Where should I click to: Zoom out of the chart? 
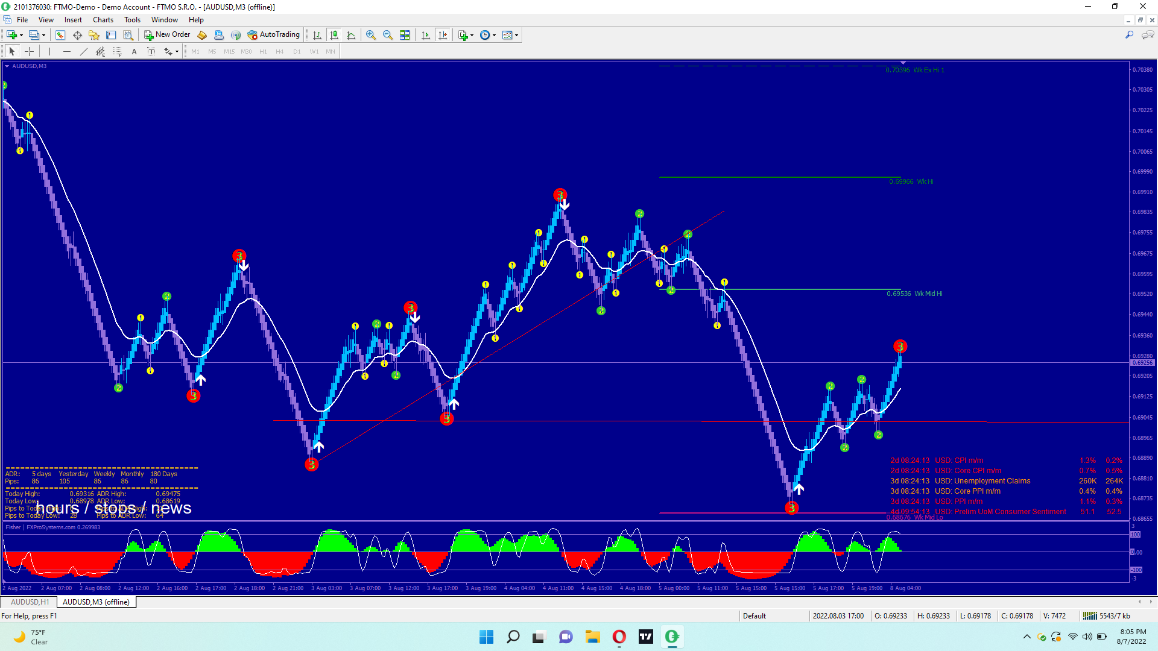tap(388, 35)
